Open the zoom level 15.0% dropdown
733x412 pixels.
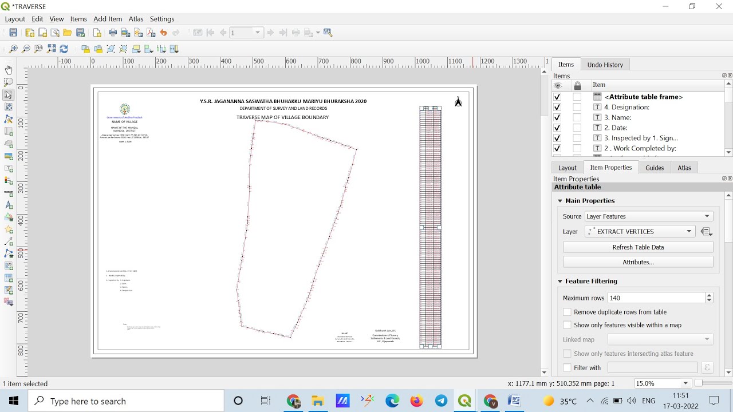tap(685, 383)
